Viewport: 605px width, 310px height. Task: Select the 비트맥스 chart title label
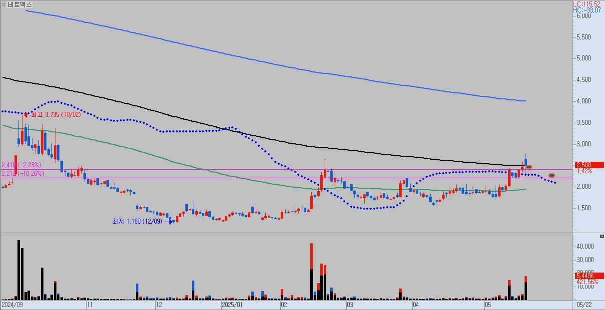pos(19,4)
